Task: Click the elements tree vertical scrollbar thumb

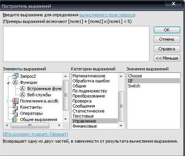Action: (x=66, y=95)
